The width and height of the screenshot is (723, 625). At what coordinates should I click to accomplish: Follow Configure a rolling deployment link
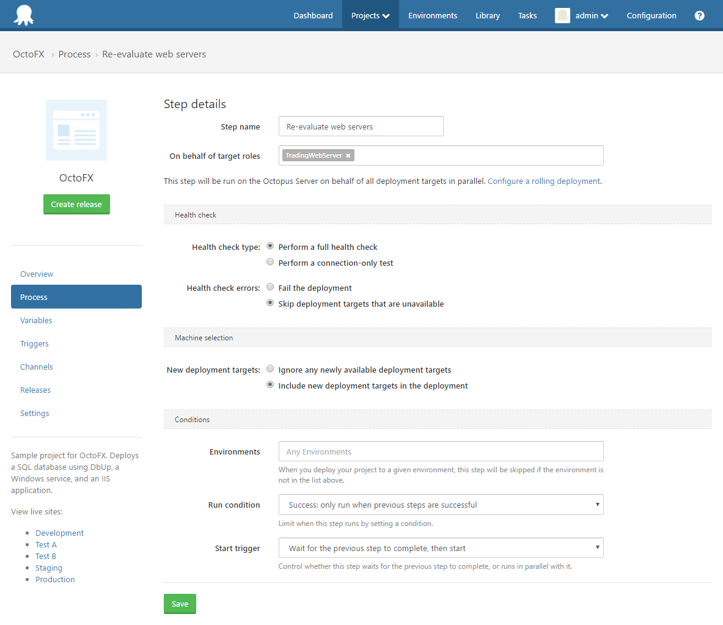tap(544, 181)
